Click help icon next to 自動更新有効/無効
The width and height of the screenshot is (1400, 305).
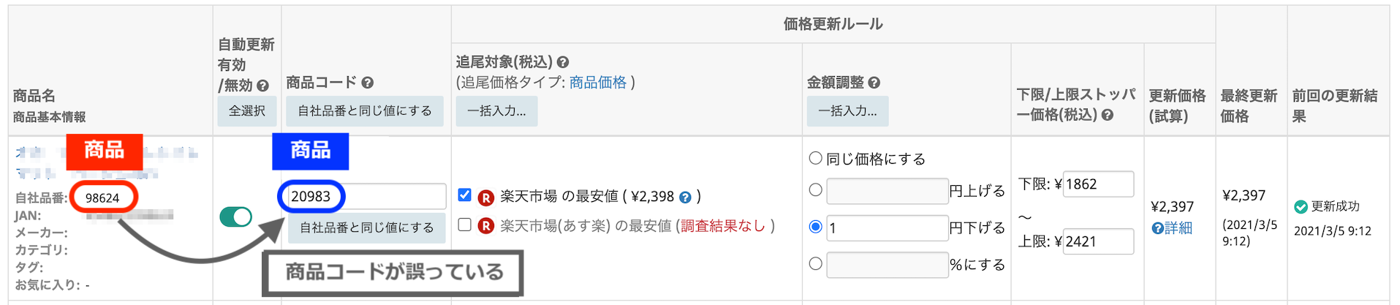263,86
